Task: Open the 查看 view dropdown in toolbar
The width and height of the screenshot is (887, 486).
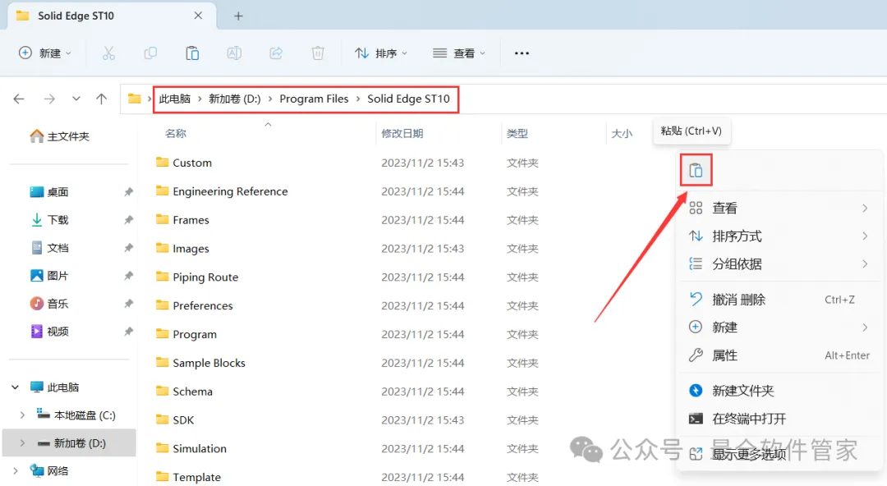Action: point(459,53)
